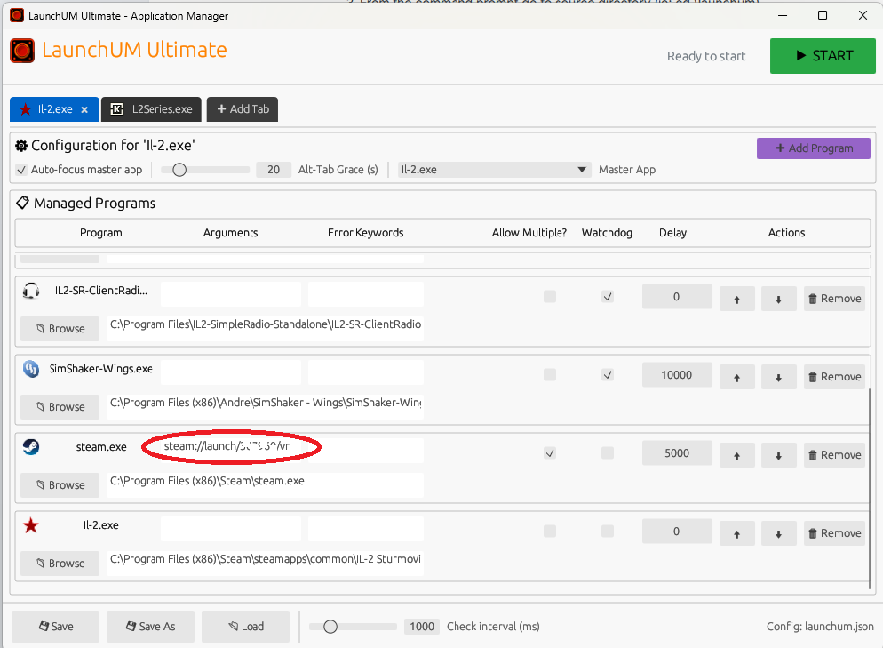The image size is (883, 648).
Task: Move Il-2.exe down in the list
Action: (x=778, y=533)
